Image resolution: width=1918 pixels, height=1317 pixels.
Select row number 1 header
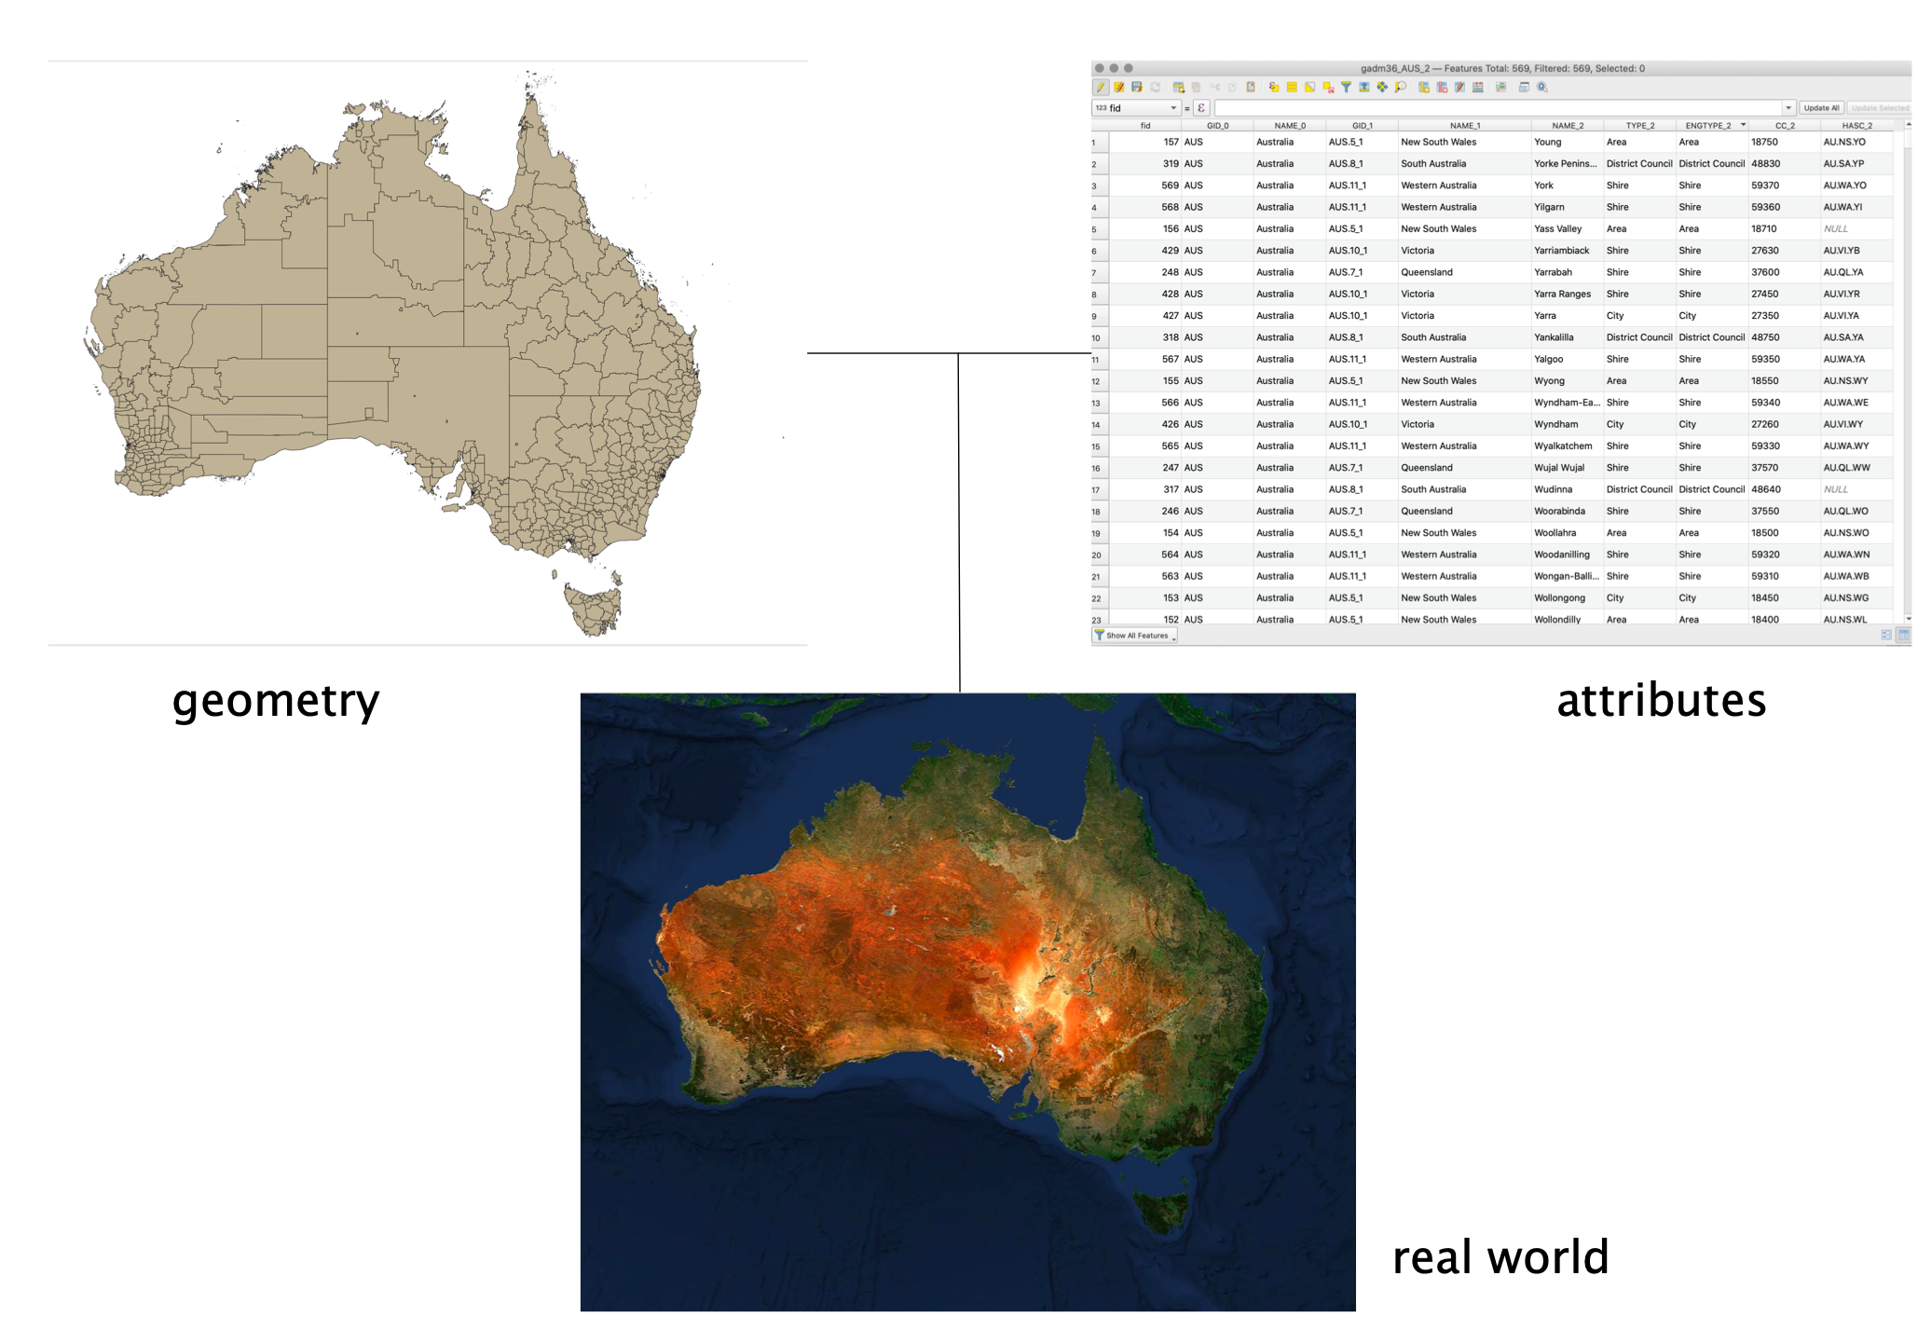tap(1100, 143)
